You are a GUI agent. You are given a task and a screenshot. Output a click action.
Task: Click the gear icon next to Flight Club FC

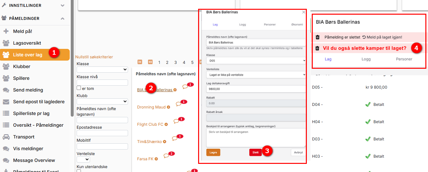point(166,124)
